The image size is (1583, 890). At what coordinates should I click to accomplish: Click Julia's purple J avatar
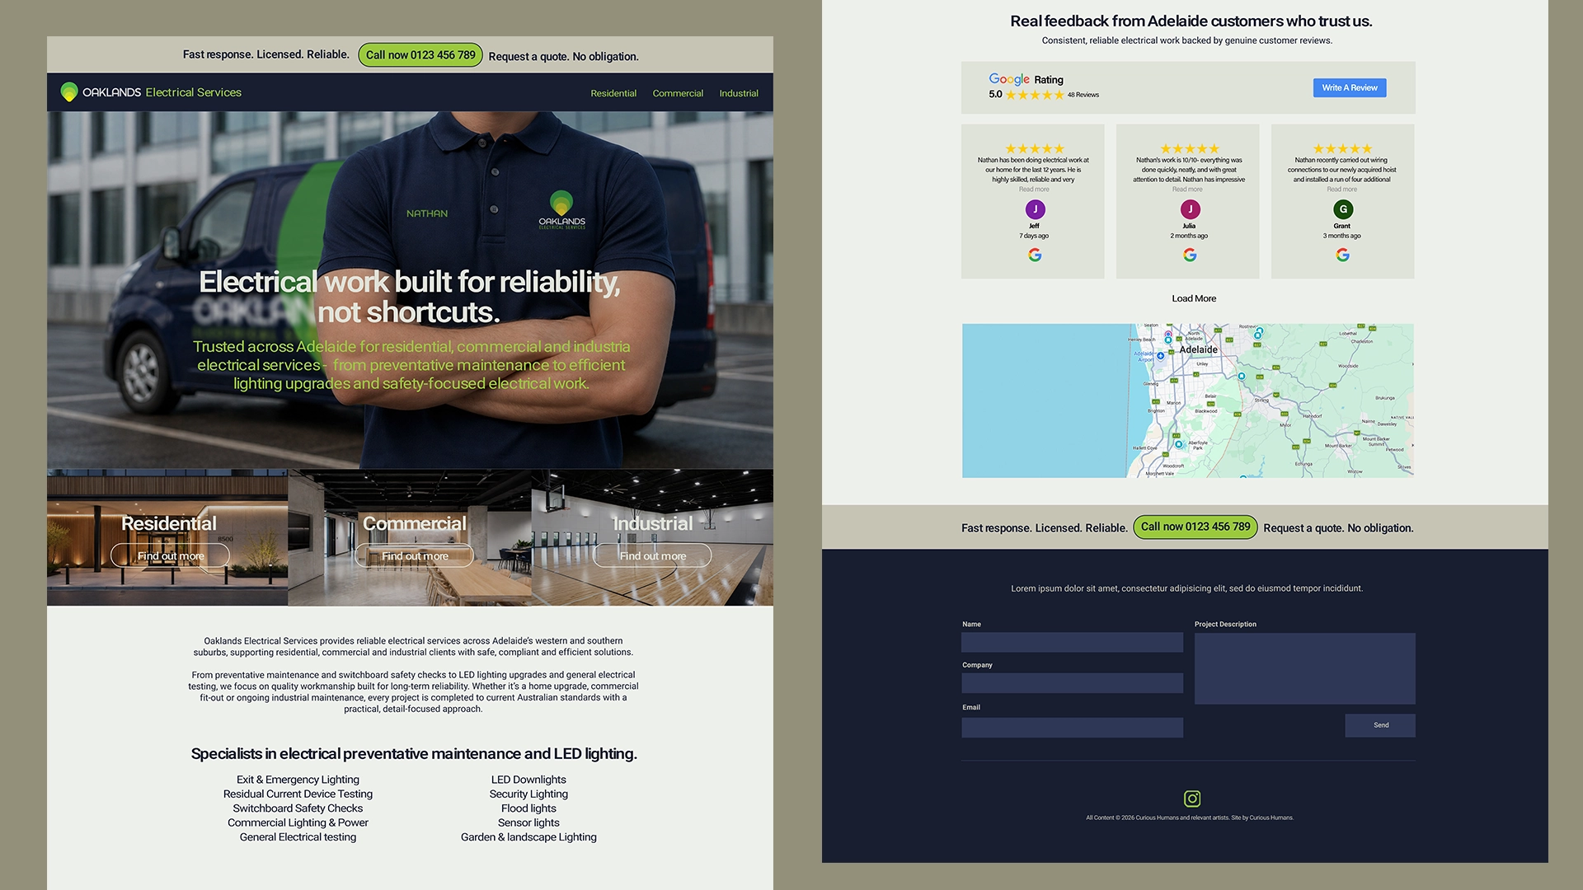point(1191,209)
